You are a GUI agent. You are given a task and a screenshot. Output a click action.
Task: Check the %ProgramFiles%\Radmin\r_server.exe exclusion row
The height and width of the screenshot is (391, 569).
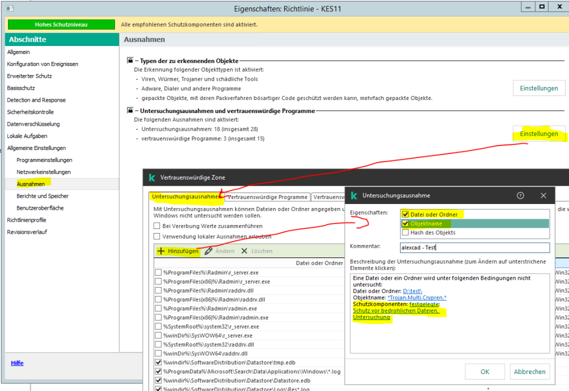click(158, 272)
